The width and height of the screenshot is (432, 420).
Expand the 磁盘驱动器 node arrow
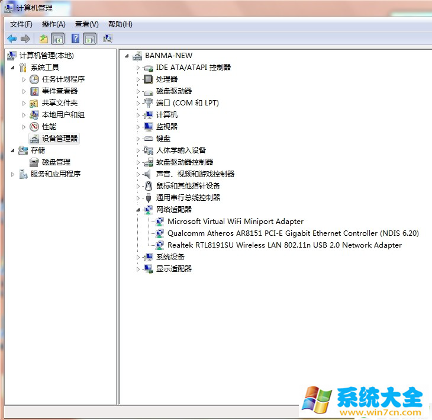click(138, 91)
